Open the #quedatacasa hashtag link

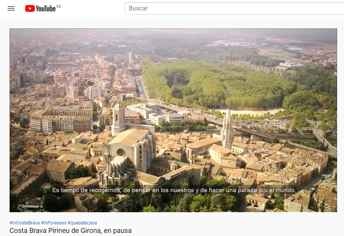click(x=82, y=223)
